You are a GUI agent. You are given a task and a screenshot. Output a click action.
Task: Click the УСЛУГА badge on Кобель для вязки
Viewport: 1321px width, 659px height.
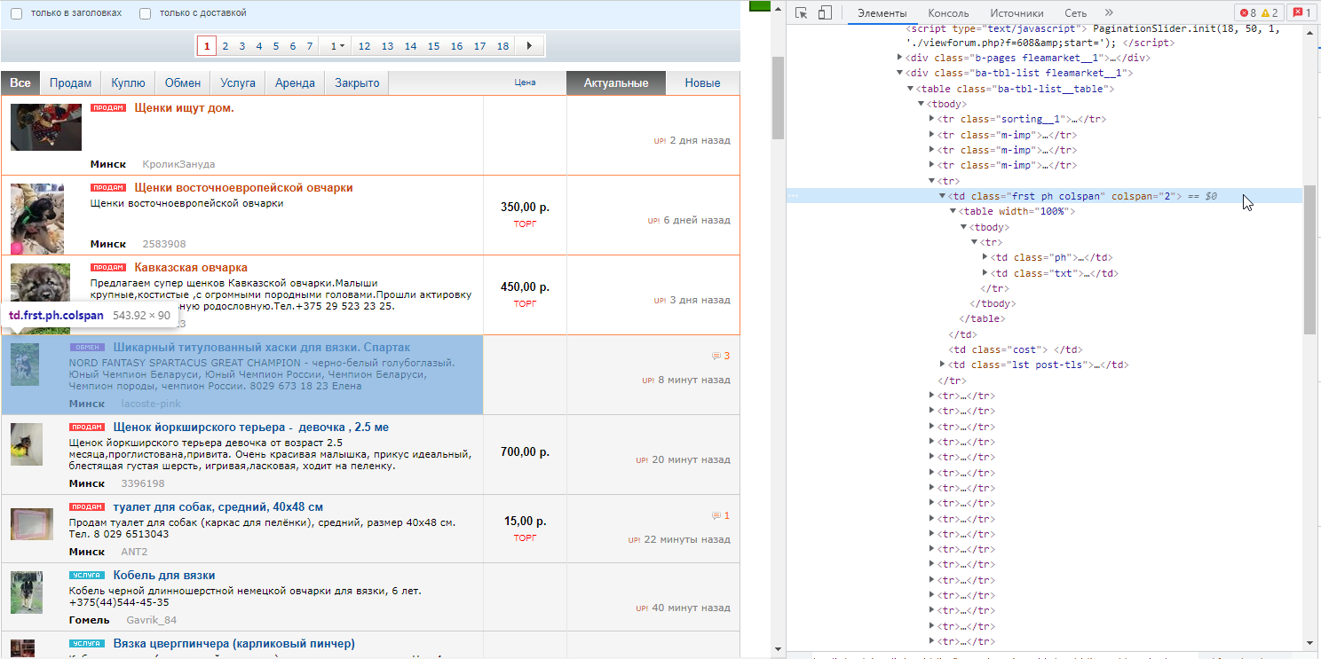[87, 575]
